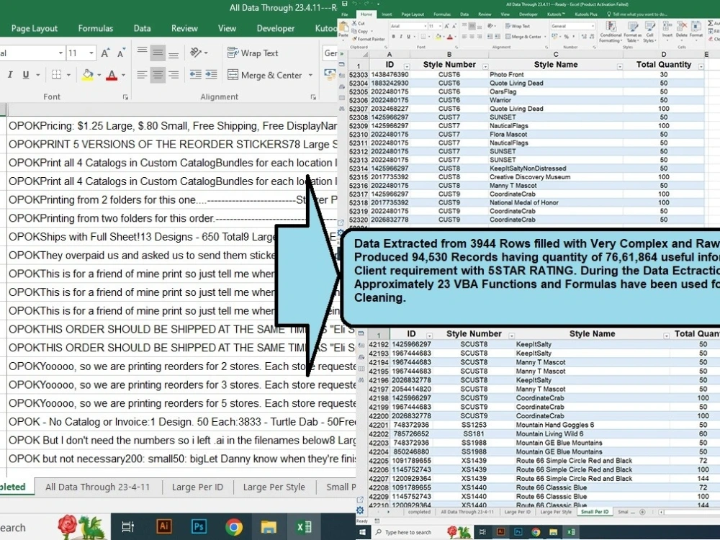
Task: Open Format as Table in small Excel window
Action: tap(633, 32)
